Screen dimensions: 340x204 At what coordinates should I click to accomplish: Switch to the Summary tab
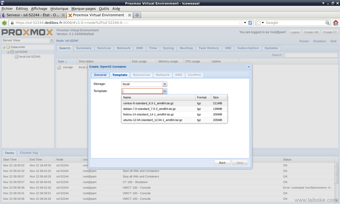(x=84, y=48)
